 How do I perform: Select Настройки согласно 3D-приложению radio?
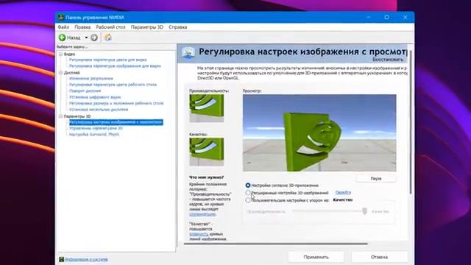click(x=248, y=185)
